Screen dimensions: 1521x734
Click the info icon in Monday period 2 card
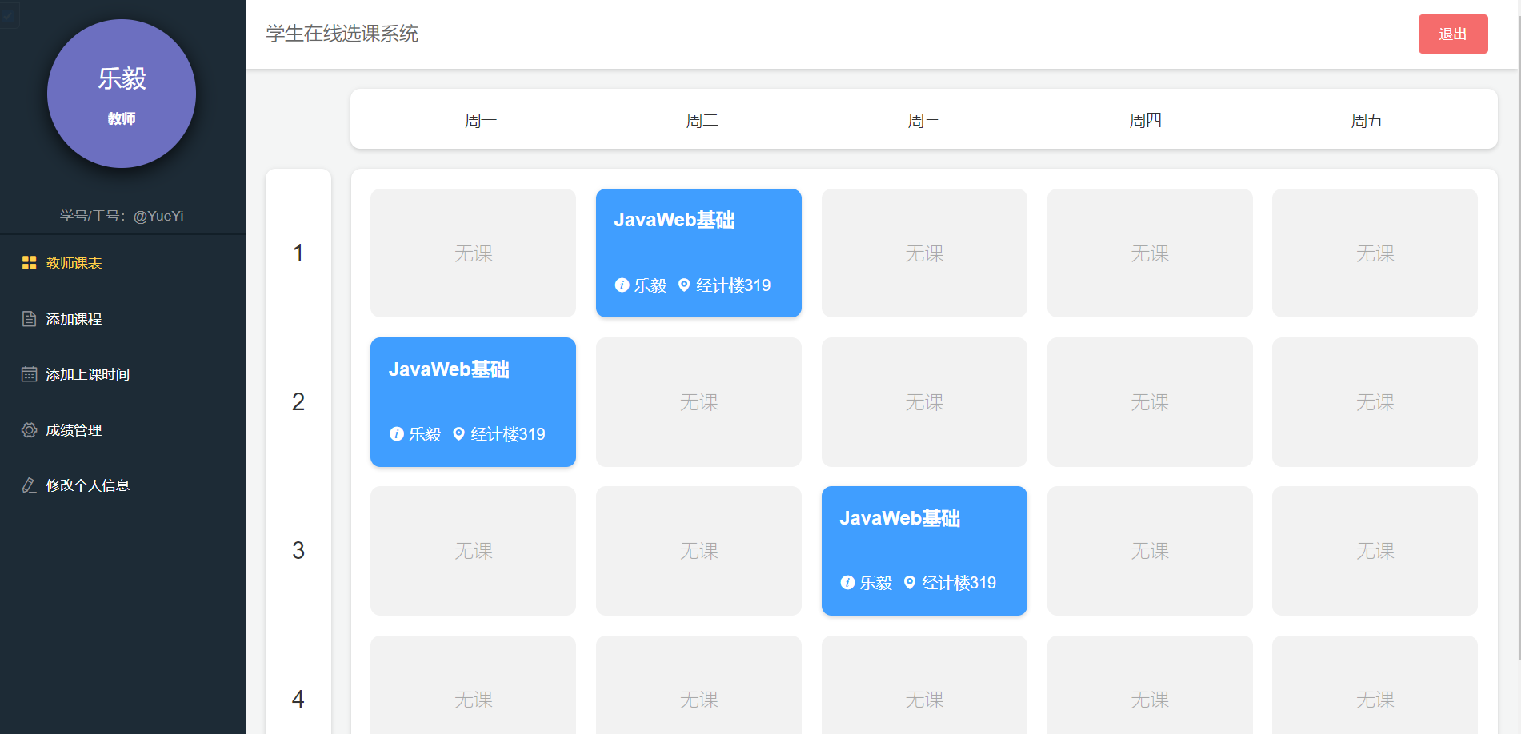[396, 434]
